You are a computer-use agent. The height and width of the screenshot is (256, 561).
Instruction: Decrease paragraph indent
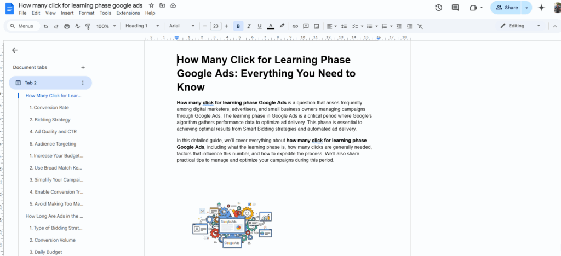[x=399, y=26]
